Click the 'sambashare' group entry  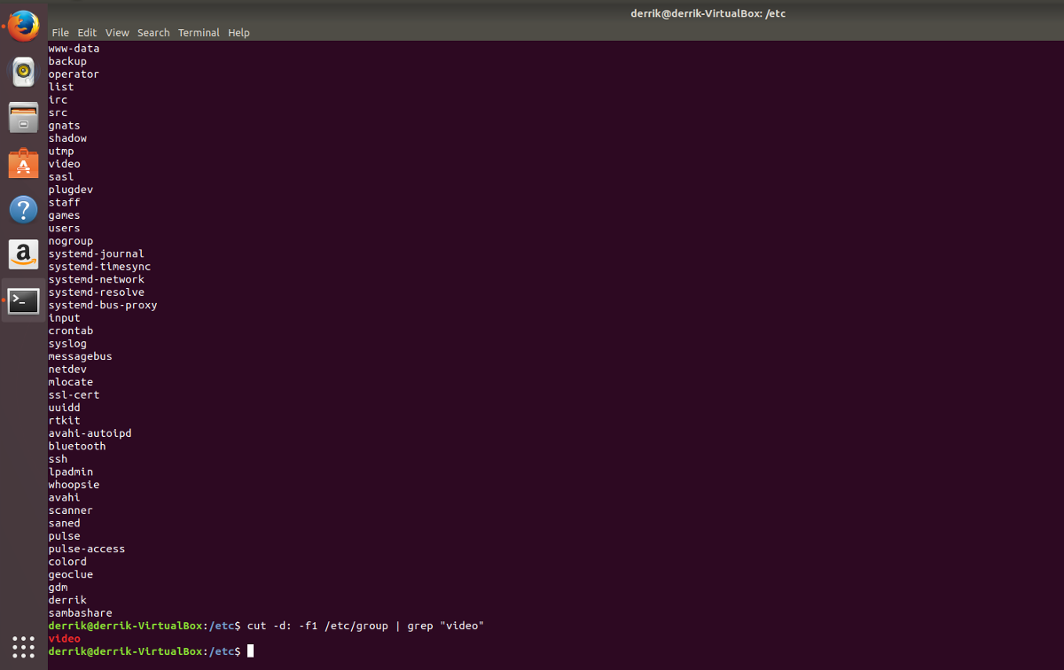click(81, 613)
